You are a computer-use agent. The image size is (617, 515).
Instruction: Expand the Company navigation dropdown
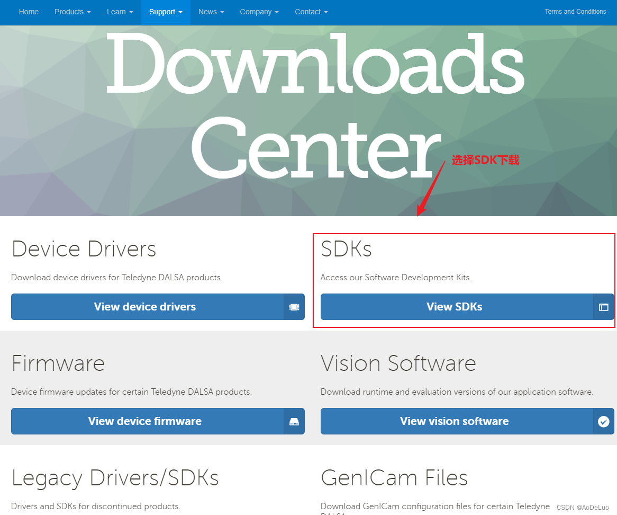(259, 12)
